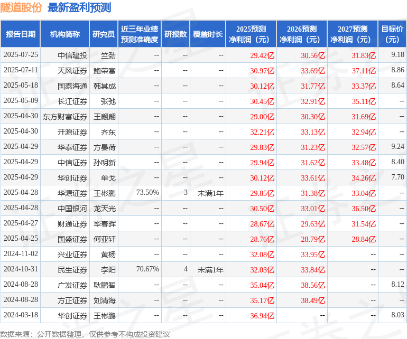Click the 28.84亿 forecast value
407x339 pixels.
click(x=364, y=239)
